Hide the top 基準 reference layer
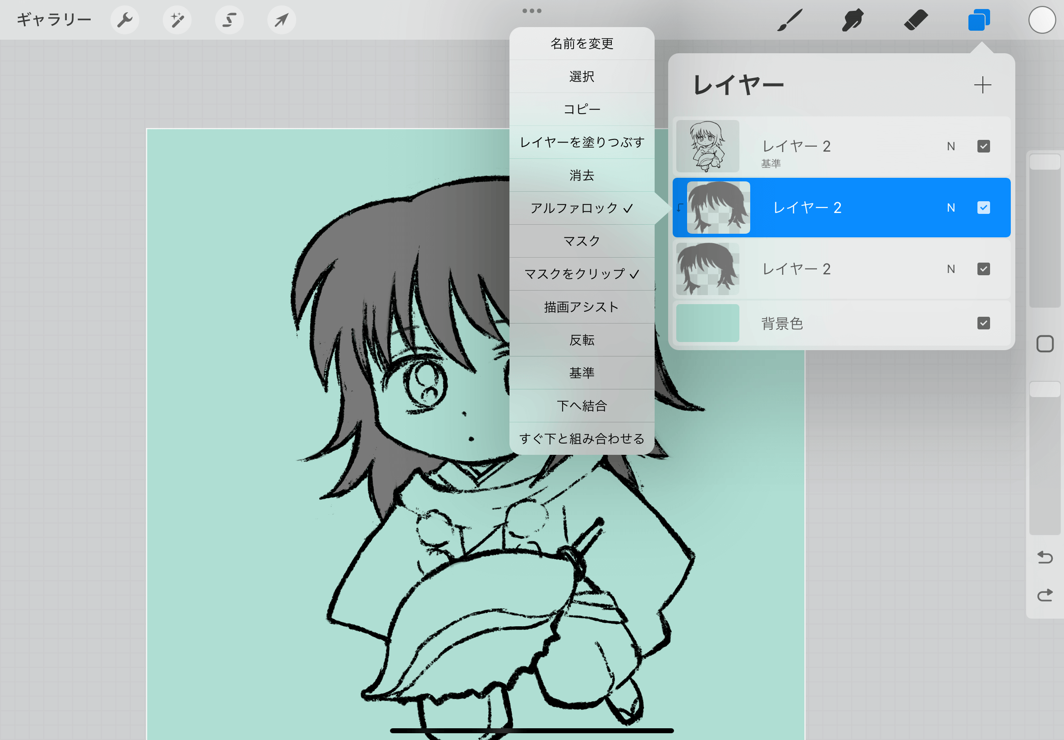 click(983, 147)
